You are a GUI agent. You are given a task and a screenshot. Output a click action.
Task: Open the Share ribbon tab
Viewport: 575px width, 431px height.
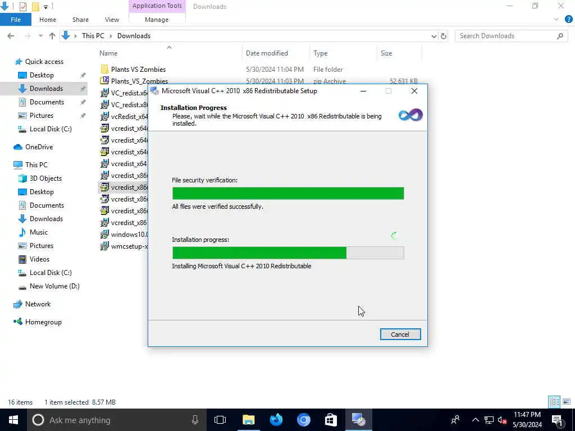80,20
